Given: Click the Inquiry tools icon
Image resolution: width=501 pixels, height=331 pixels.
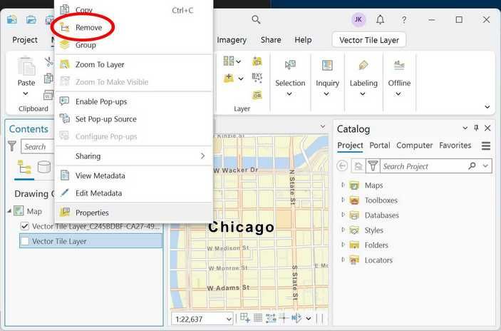Looking at the screenshot, I should tap(327, 65).
